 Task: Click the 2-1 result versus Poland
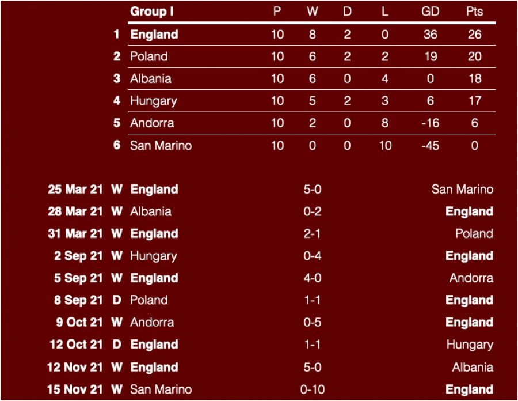[313, 234]
